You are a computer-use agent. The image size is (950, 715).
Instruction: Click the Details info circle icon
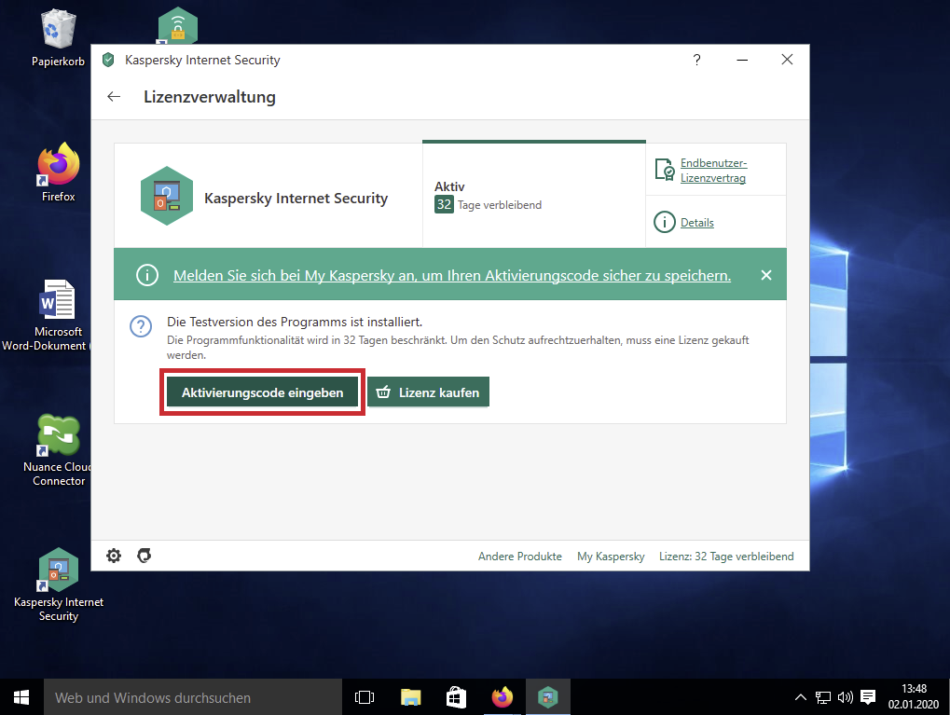click(665, 223)
